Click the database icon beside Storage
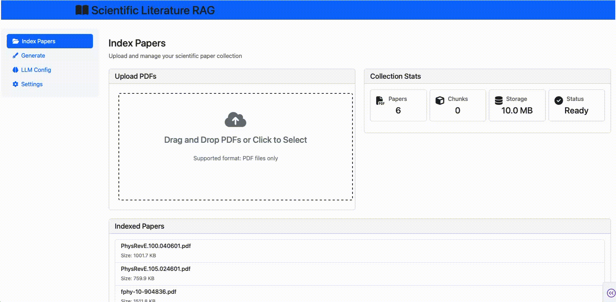The width and height of the screenshot is (616, 302). (x=498, y=101)
